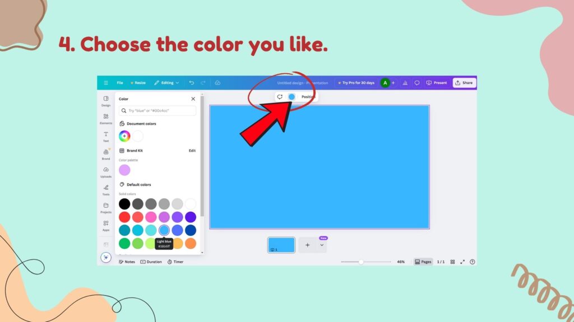This screenshot has width=574, height=322.
Task: Click the undo arrow icon
Action: [192, 83]
